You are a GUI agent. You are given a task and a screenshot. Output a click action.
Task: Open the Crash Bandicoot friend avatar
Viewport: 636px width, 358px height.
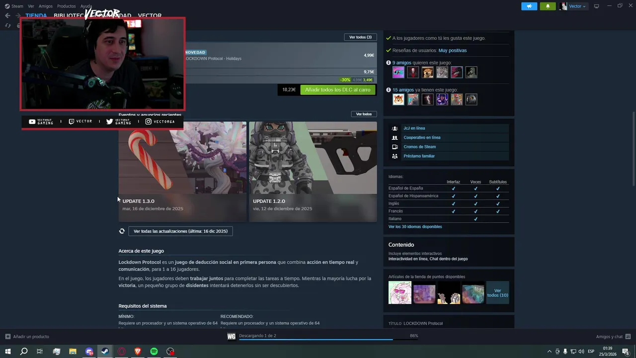pyautogui.click(x=398, y=99)
